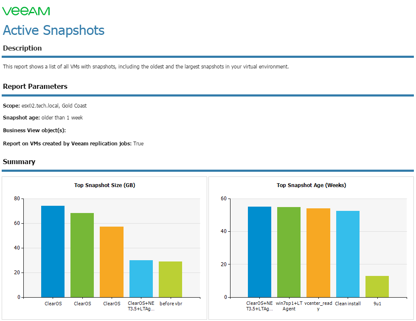Screen dimensions: 416x321
Task: Click the orange ClearOS bar in size chart
Action: pyautogui.click(x=111, y=262)
